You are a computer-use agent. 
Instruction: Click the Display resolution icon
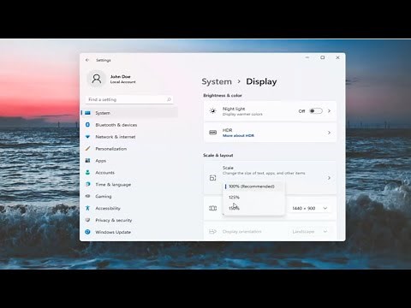(212, 208)
